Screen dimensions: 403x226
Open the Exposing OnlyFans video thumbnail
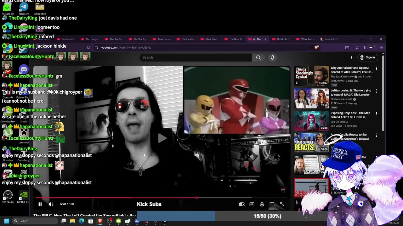(x=311, y=121)
